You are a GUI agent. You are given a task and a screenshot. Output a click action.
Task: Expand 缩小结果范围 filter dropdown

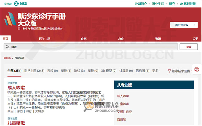point(180,71)
